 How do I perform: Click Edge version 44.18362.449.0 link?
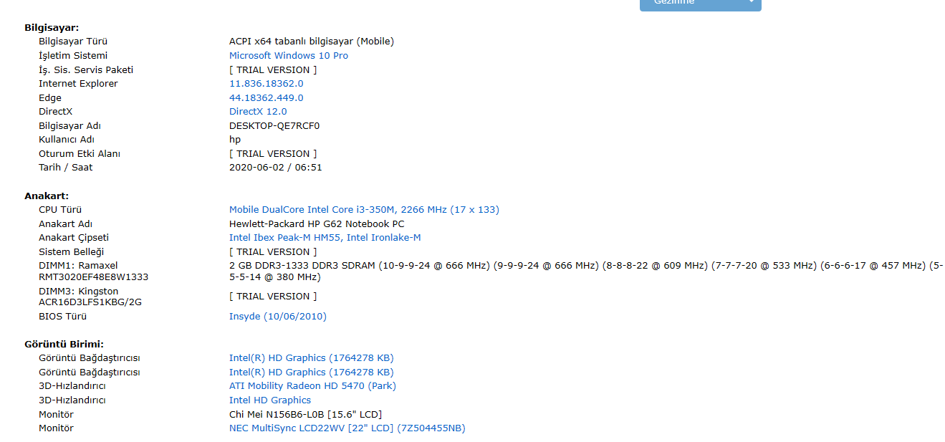point(266,97)
